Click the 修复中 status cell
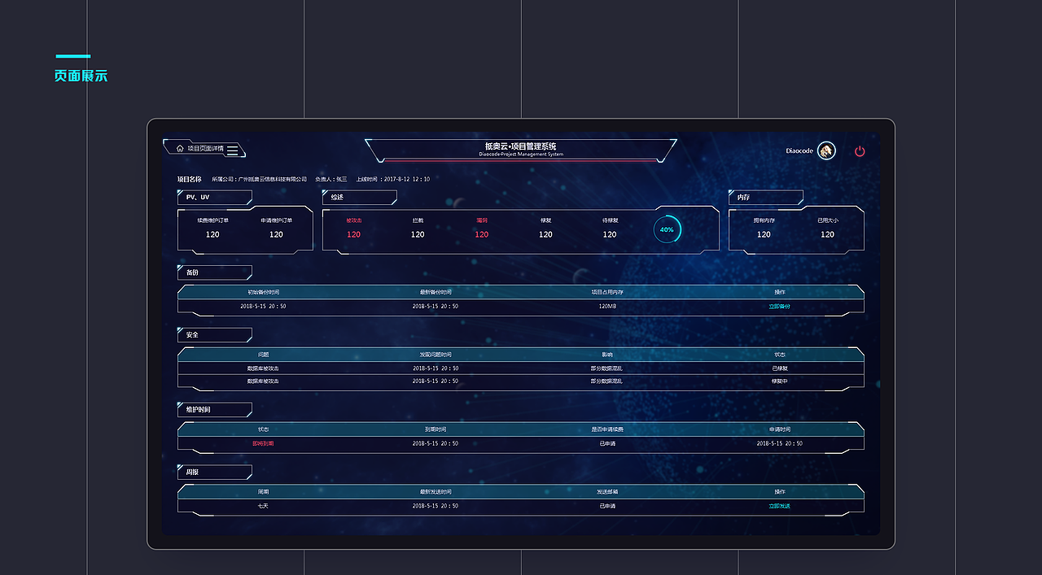 pos(780,381)
